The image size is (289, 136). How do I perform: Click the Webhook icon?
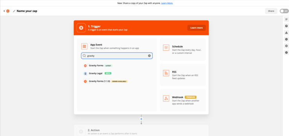tap(166, 98)
